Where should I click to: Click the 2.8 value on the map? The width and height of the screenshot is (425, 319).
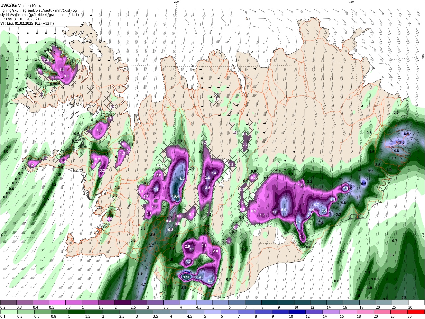click(x=149, y=214)
